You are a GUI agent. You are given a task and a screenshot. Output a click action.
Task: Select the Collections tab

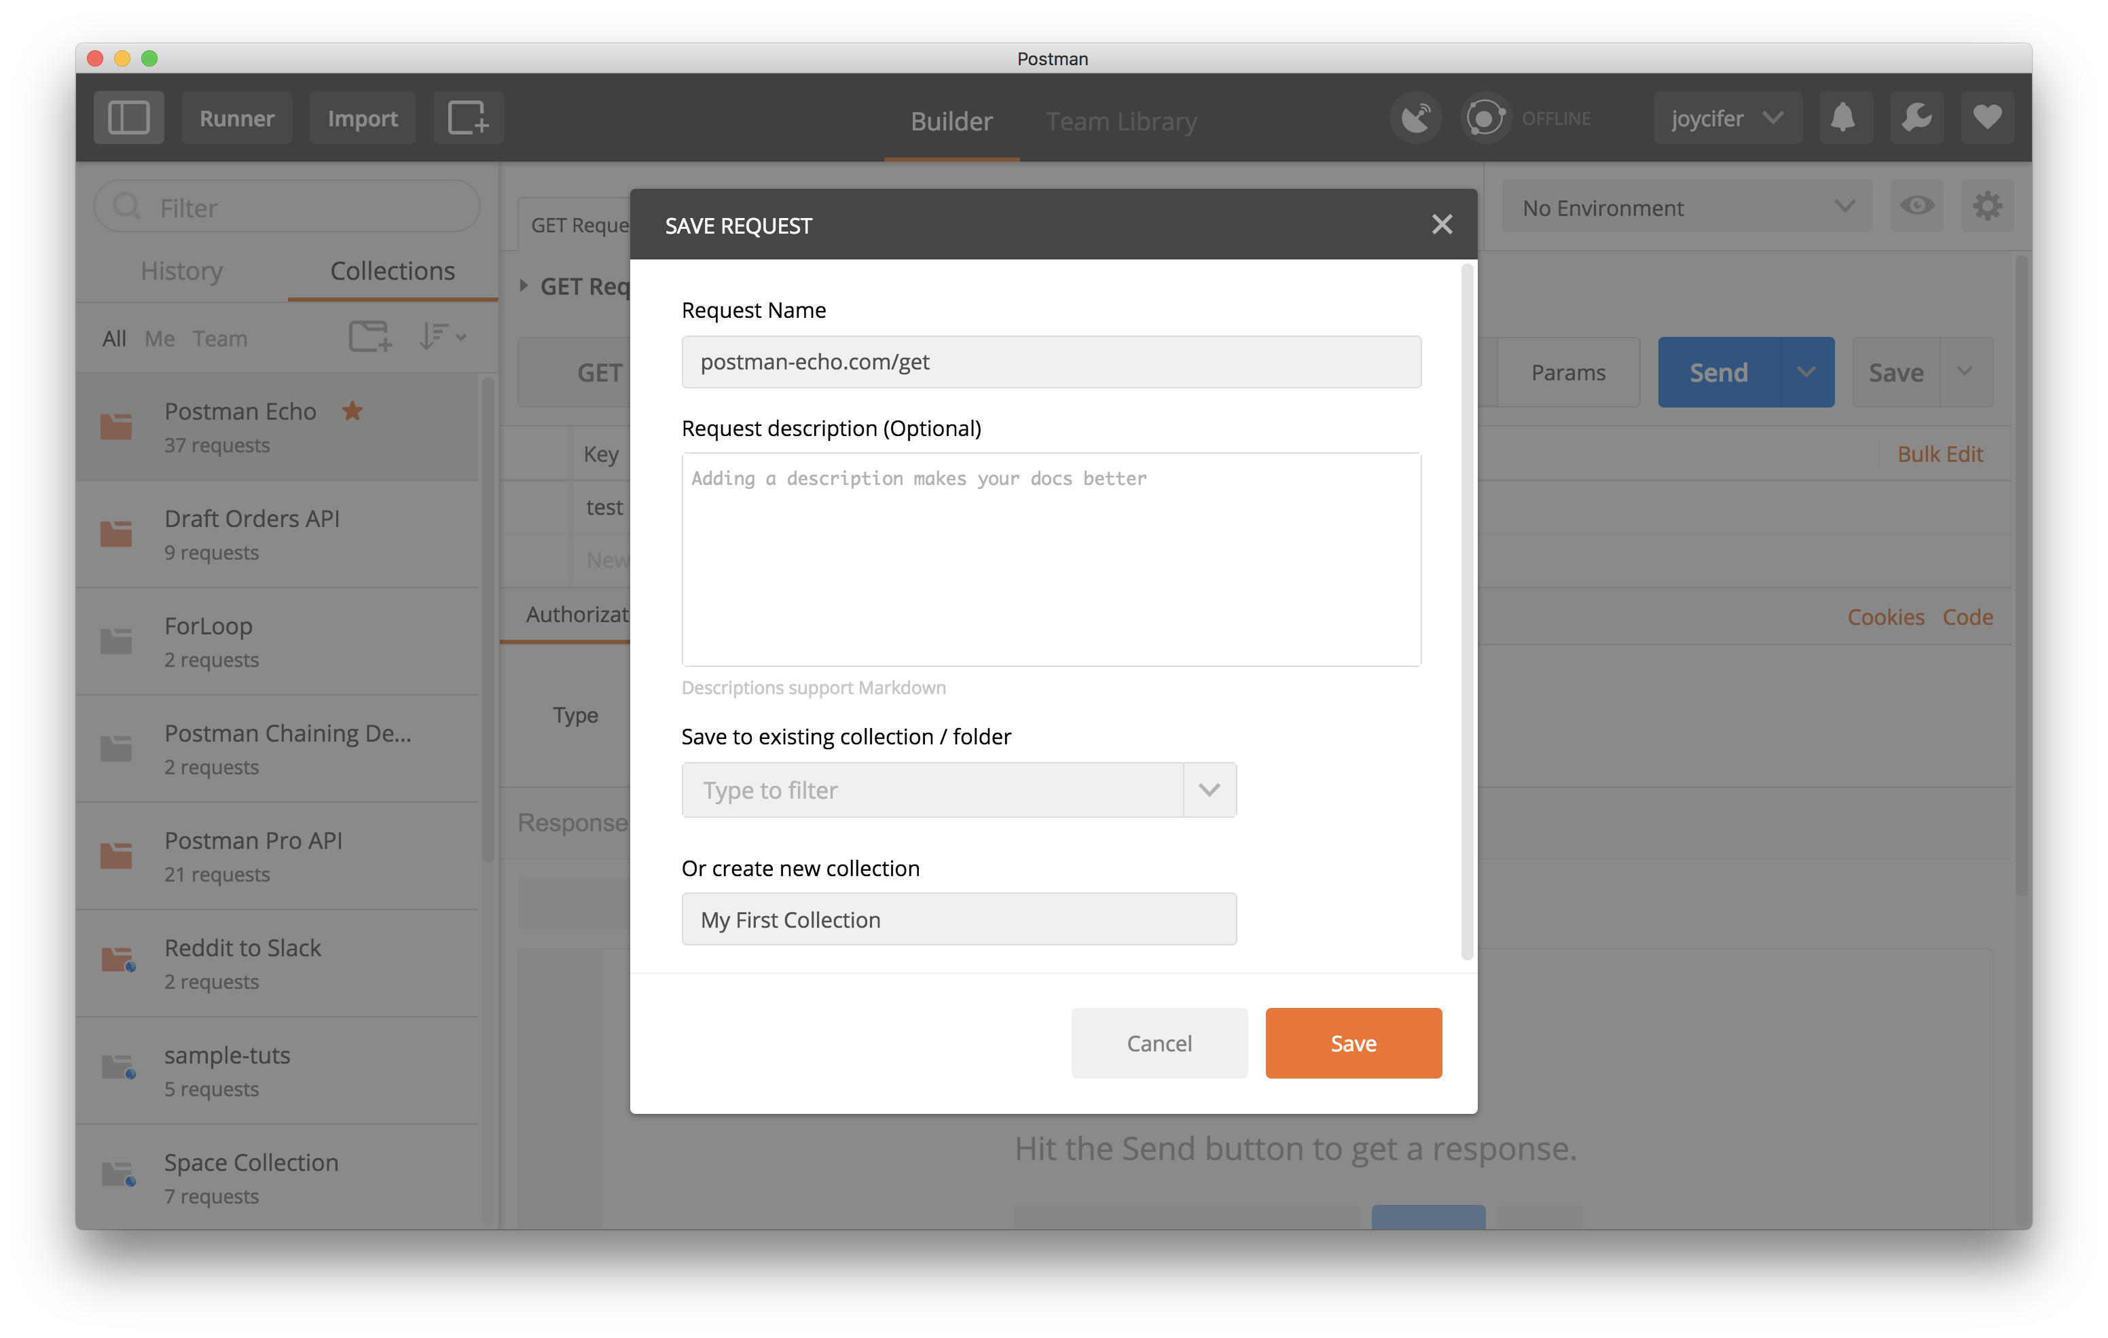[x=392, y=270]
